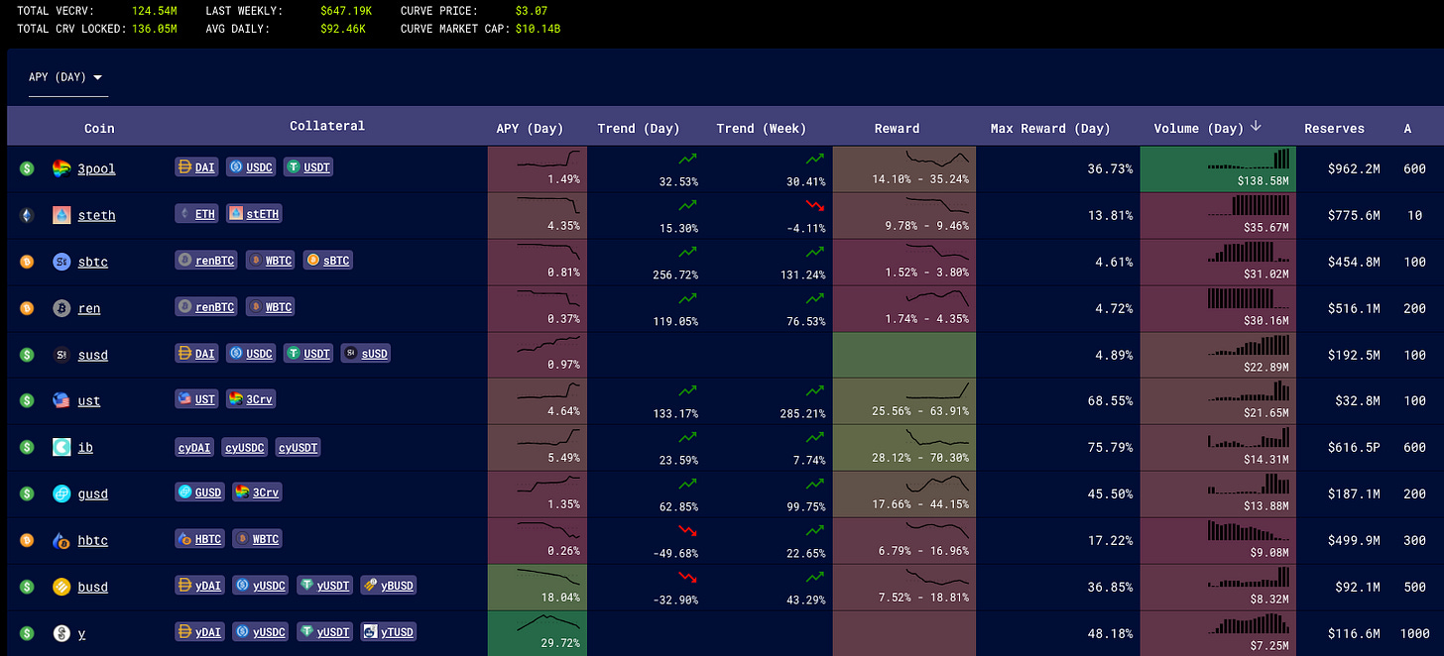Click the 3pool volume chart showing $138.58M
The height and width of the screenshot is (656, 1444).
coord(1218,168)
